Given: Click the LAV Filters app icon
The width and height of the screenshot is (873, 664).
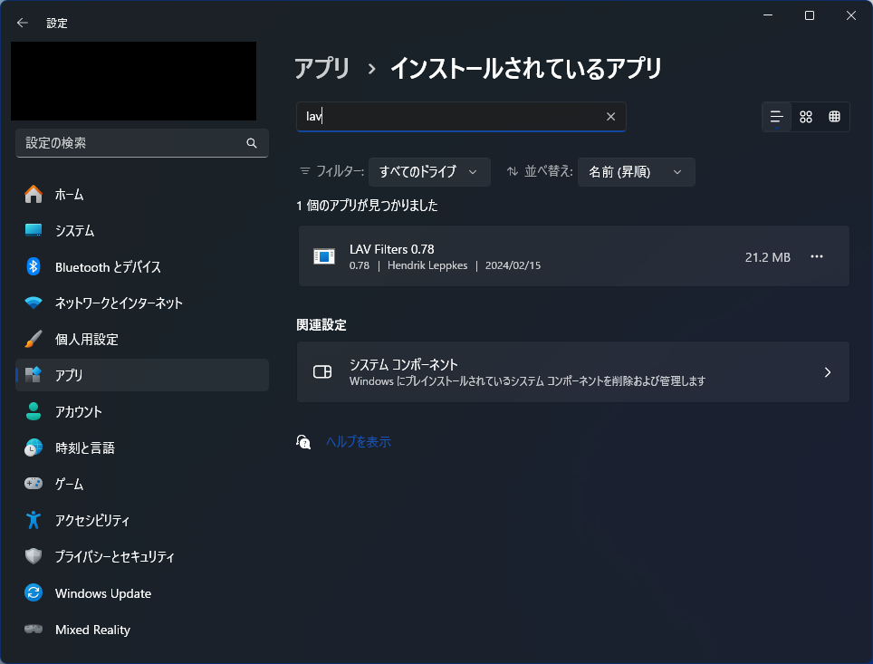Looking at the screenshot, I should 324,256.
